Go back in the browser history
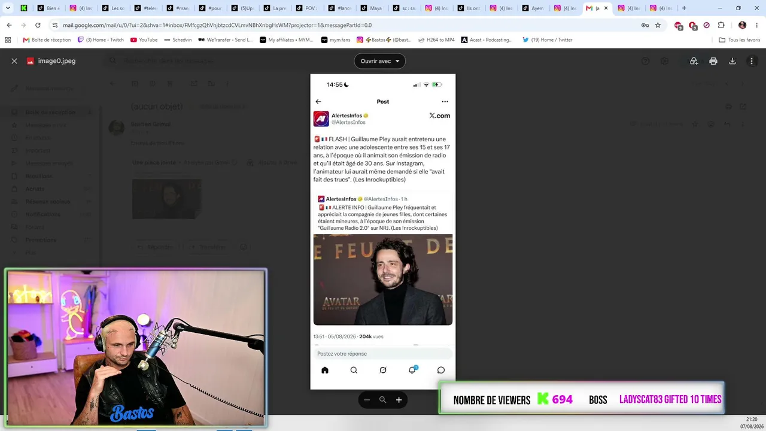The height and width of the screenshot is (431, 766). pyautogui.click(x=9, y=25)
